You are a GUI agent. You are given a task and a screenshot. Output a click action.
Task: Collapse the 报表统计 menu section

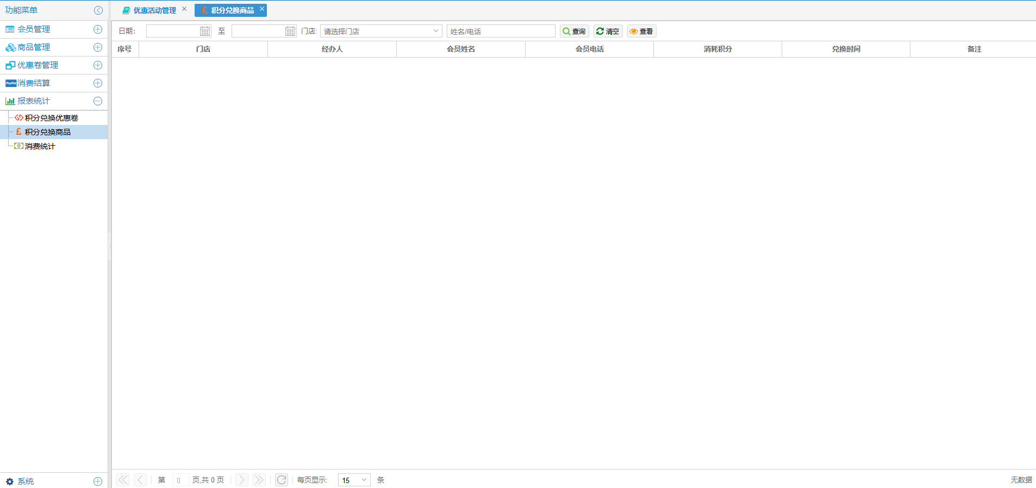(x=98, y=101)
